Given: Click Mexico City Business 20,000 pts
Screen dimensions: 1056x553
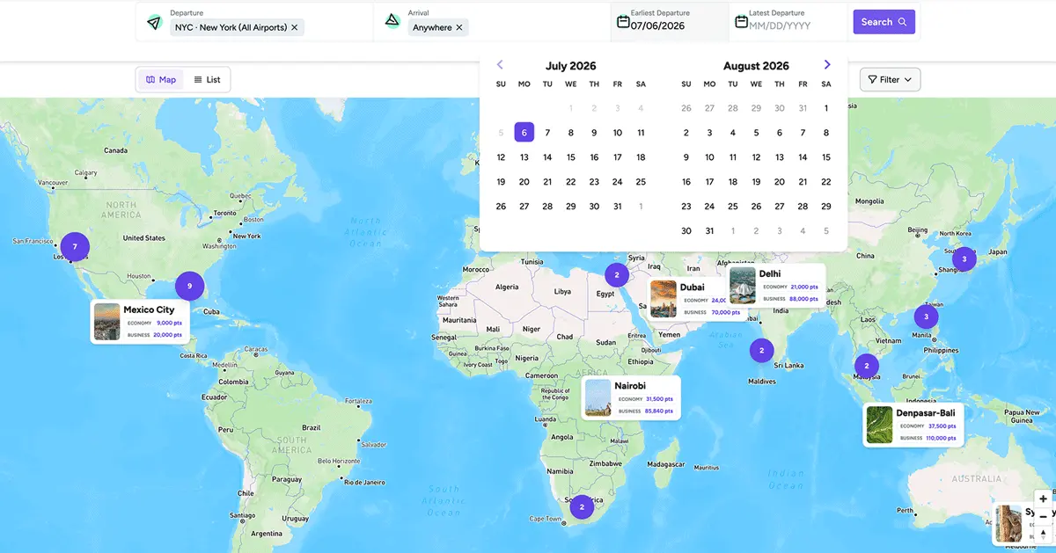Looking at the screenshot, I should [x=155, y=335].
